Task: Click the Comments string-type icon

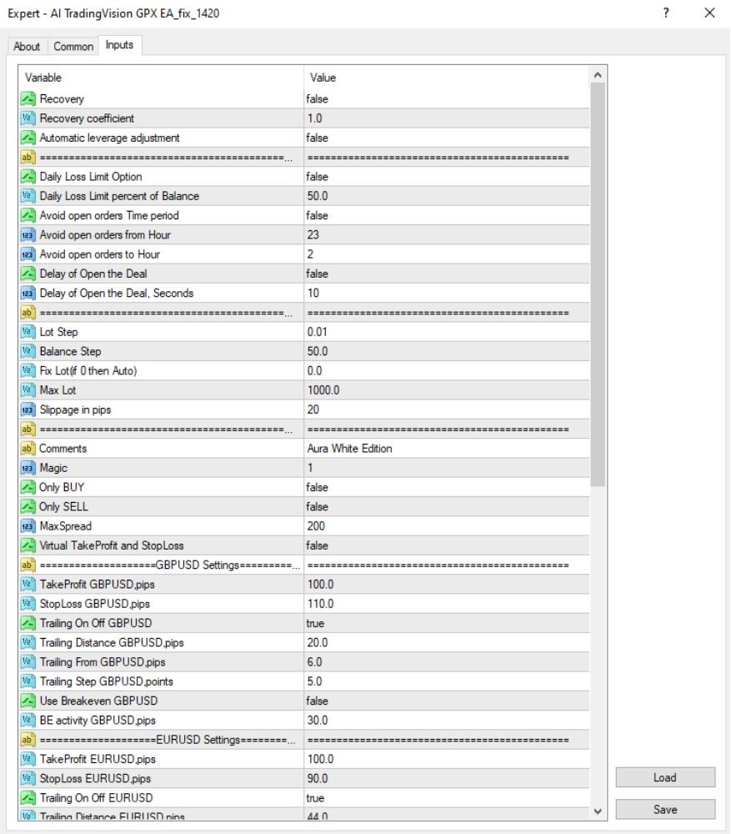Action: pos(28,449)
